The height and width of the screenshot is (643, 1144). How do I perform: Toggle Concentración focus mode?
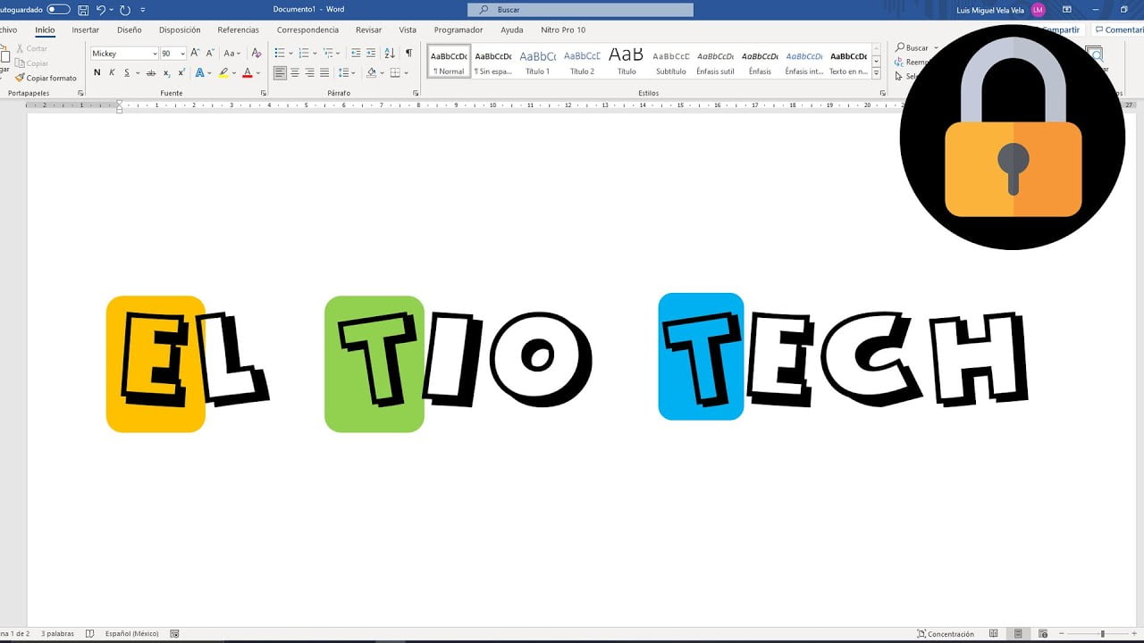[x=945, y=634]
